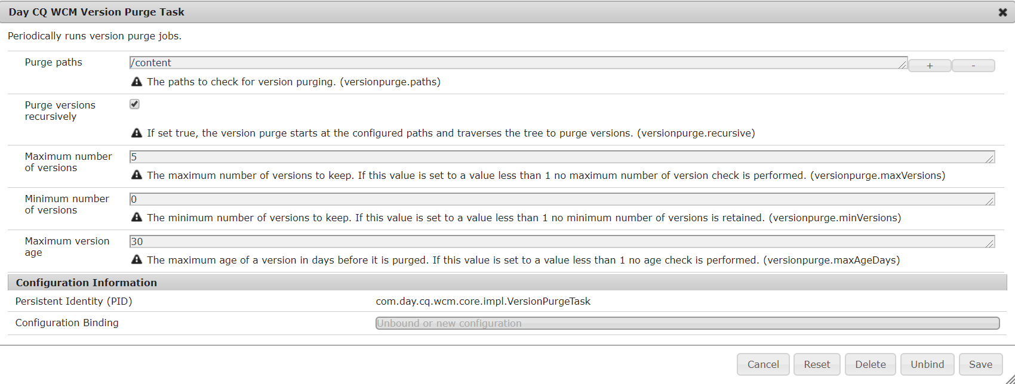Click the Purge paths /content field
The height and width of the screenshot is (384, 1015).
(x=518, y=63)
